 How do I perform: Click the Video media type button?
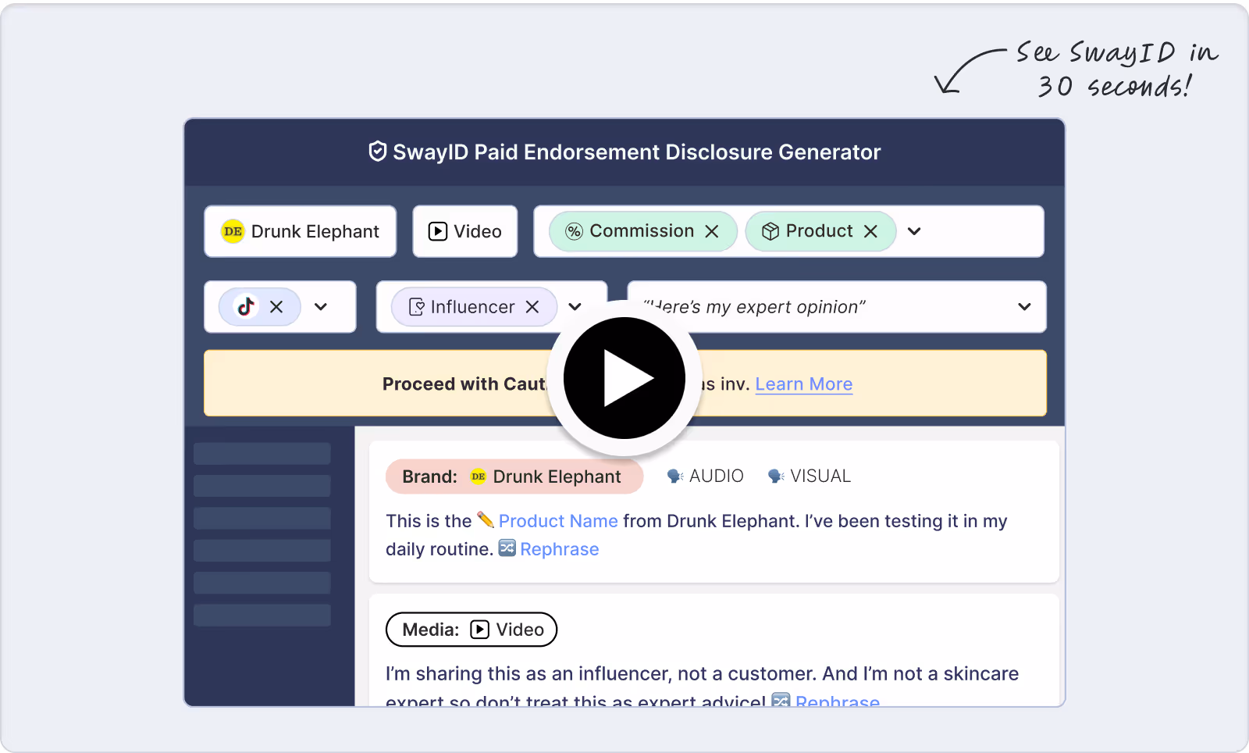click(x=465, y=231)
